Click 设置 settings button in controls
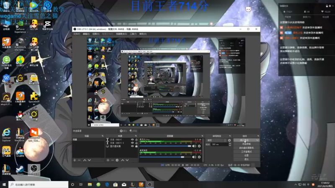 click(x=246, y=155)
